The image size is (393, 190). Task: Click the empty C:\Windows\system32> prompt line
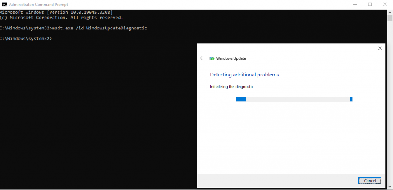pyautogui.click(x=26, y=39)
